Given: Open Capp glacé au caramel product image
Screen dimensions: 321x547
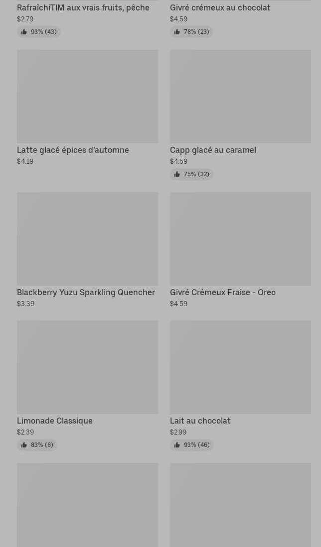Looking at the screenshot, I should (x=240, y=96).
